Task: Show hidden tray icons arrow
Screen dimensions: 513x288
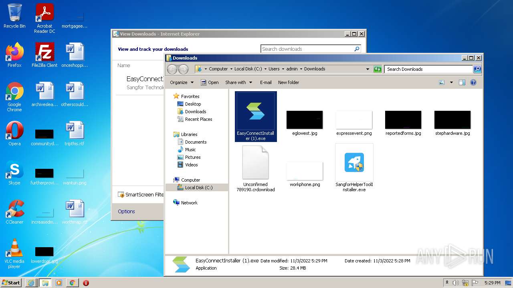Action: [x=447, y=283]
